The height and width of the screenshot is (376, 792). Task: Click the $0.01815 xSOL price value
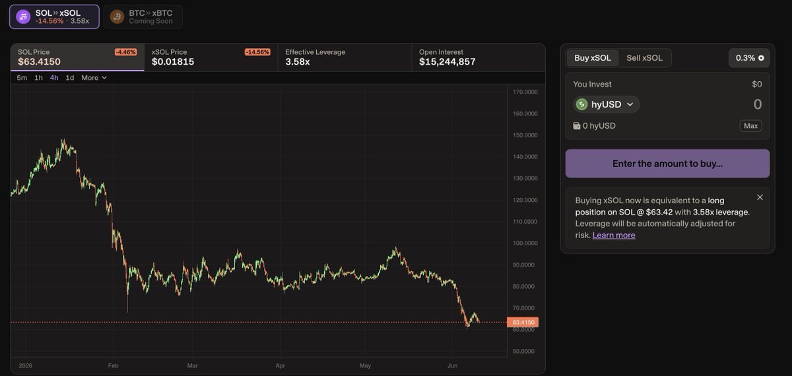click(173, 62)
